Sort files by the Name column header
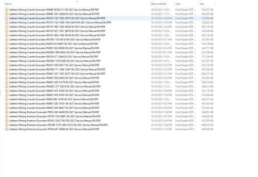Screen dimensions: 258x177 (8, 4)
